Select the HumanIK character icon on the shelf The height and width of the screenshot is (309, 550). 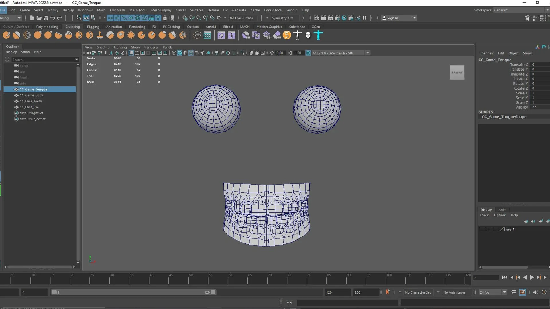pyautogui.click(x=318, y=35)
